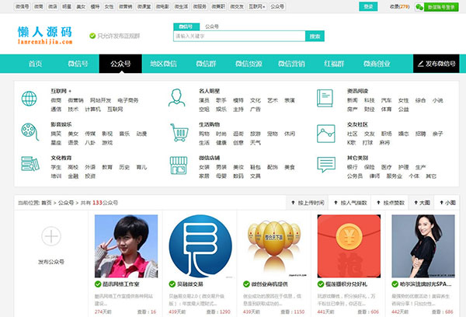Open the 名人明星 person silhouette icon

176,98
